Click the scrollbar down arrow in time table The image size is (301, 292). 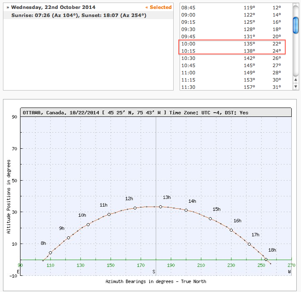[295, 86]
